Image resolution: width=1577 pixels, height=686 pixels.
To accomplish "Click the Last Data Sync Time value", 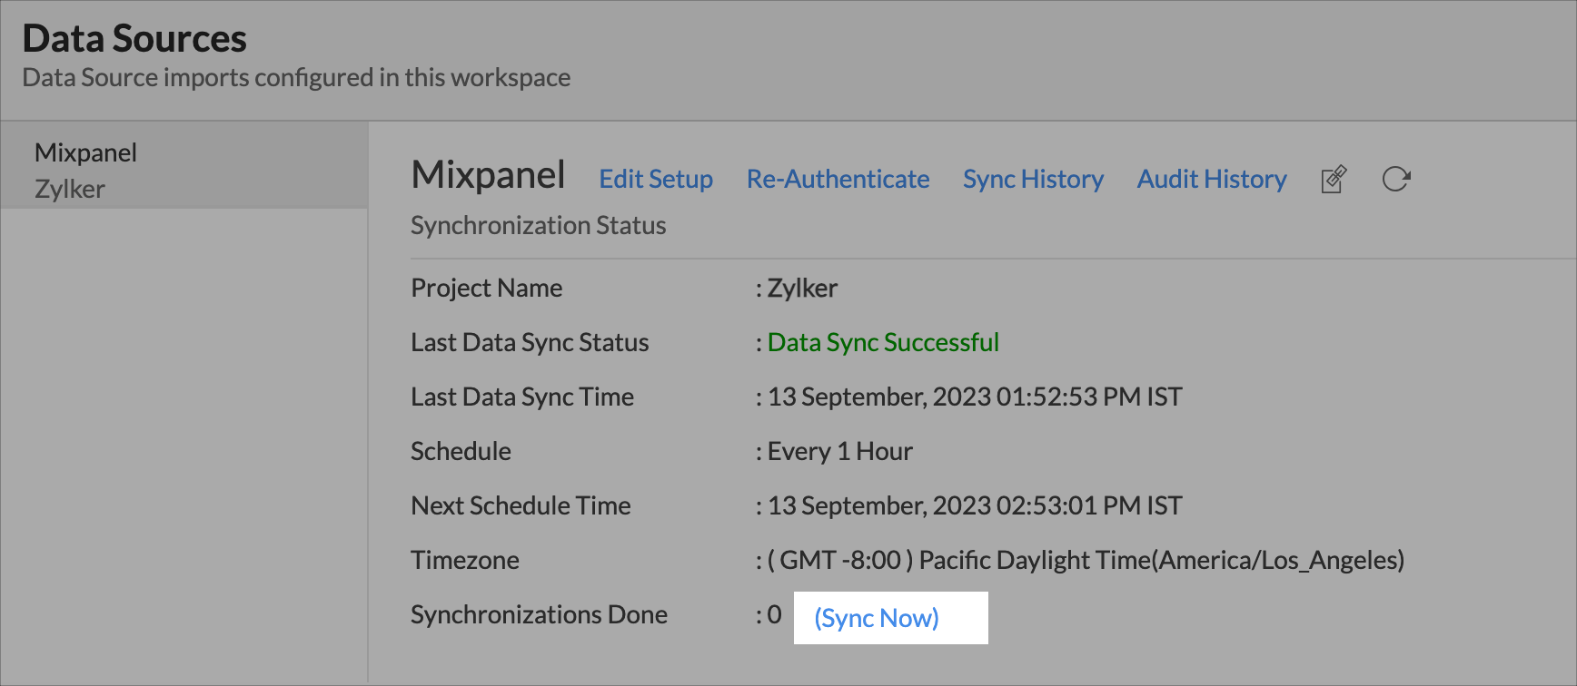I will coord(975,397).
